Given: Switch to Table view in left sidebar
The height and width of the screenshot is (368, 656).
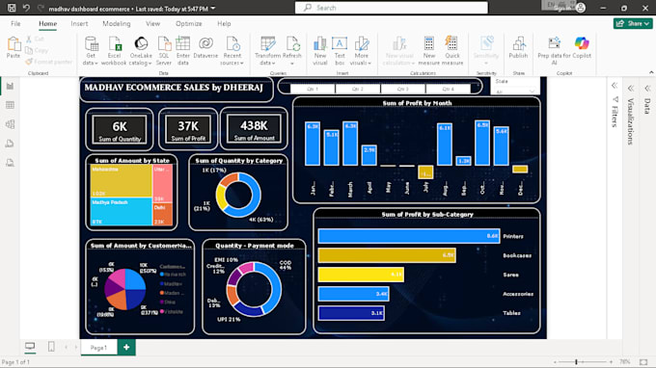Looking at the screenshot, I should tap(10, 105).
